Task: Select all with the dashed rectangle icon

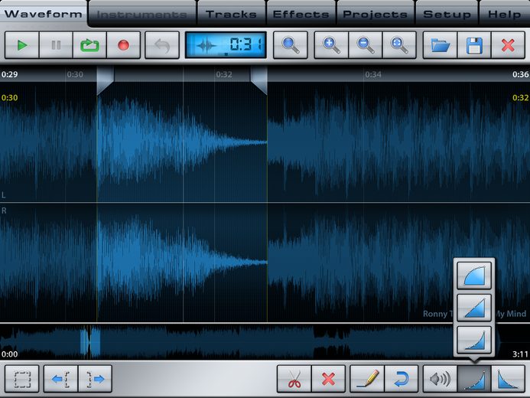Action: [22, 379]
